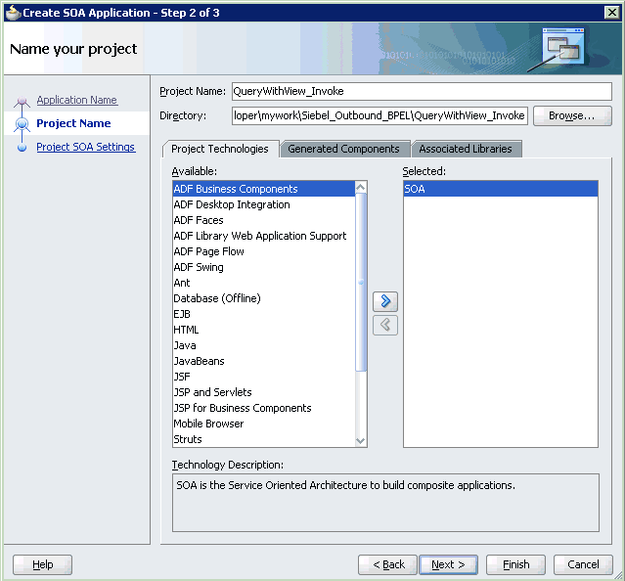Select ADF Page Flow
Image resolution: width=625 pixels, height=581 pixels.
click(264, 251)
